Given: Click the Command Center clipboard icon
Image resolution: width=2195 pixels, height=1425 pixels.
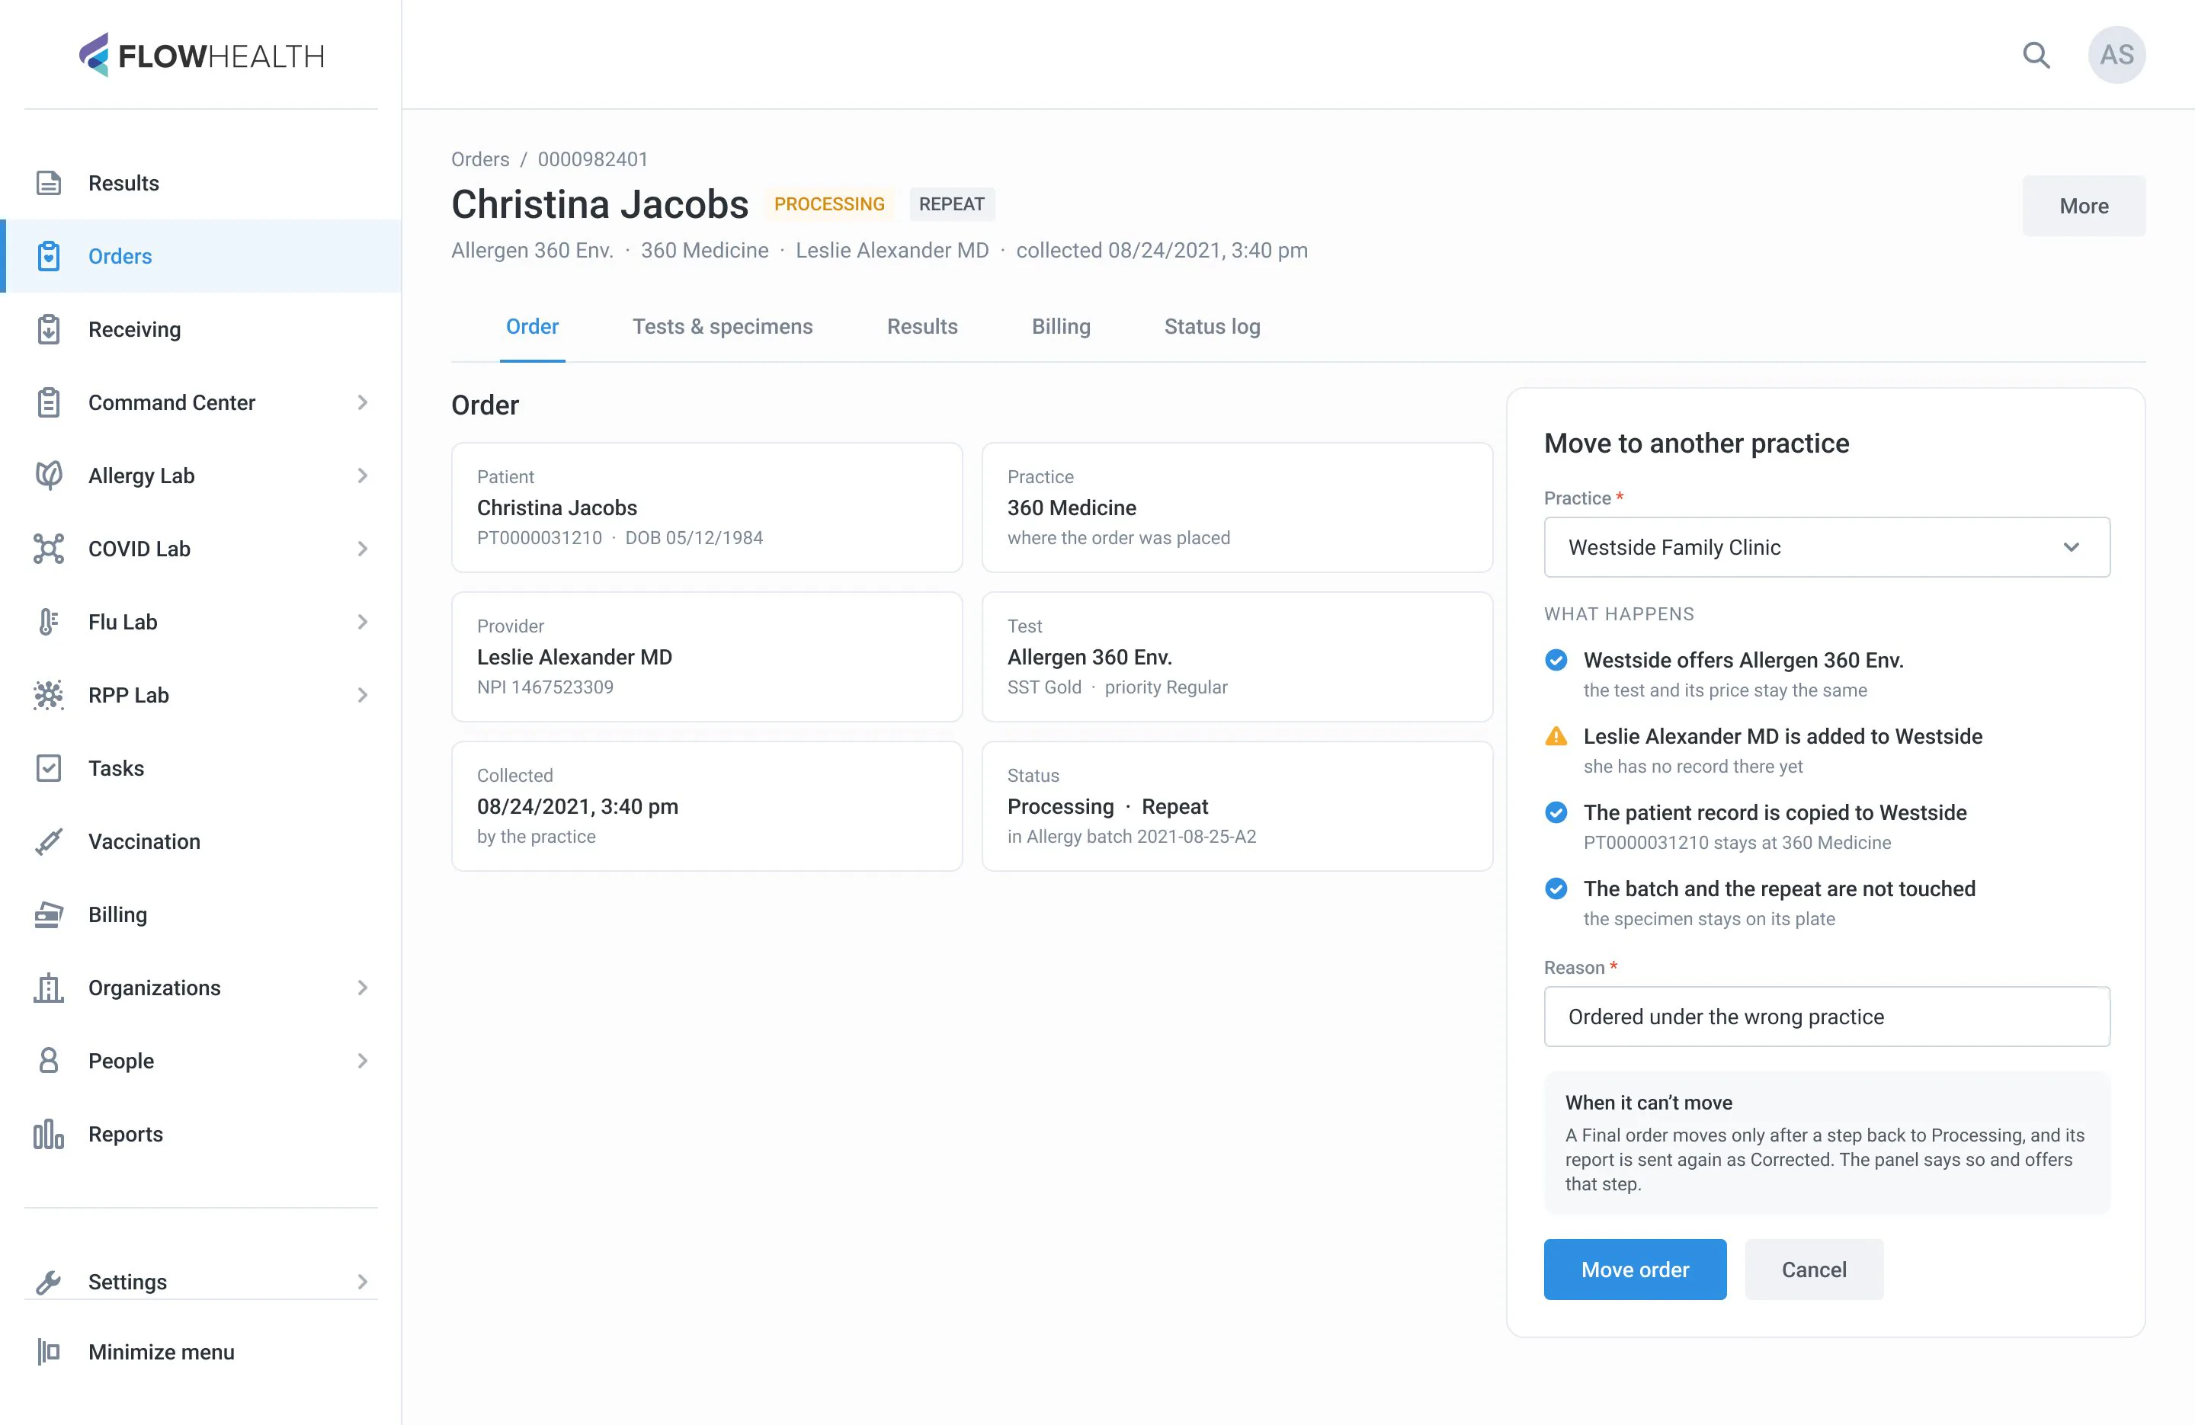Looking at the screenshot, I should click(x=49, y=402).
